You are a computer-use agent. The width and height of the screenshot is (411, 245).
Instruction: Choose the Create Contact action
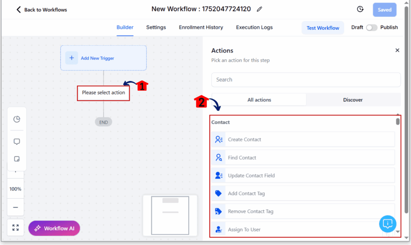(303, 139)
